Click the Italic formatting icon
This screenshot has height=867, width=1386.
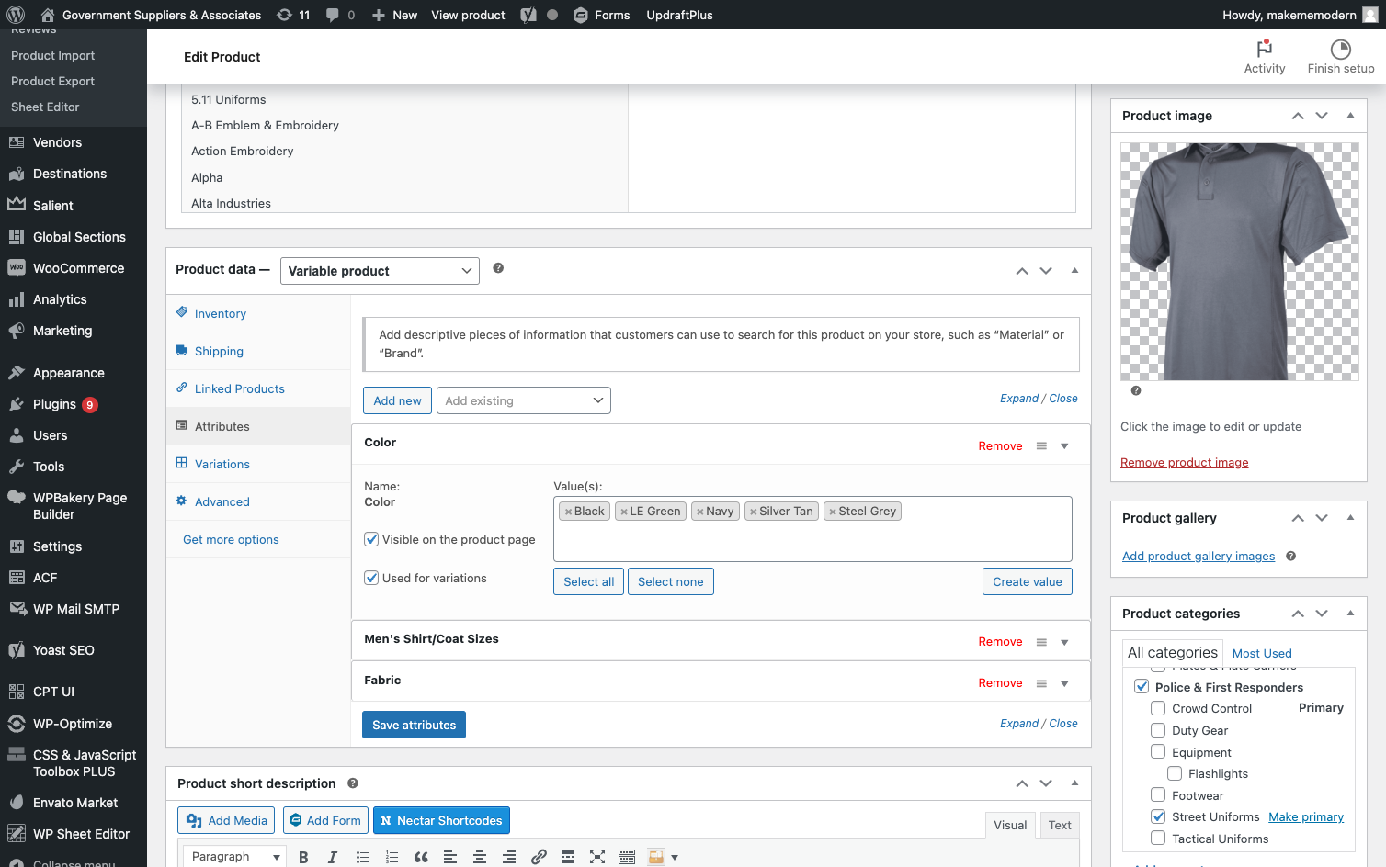pyautogui.click(x=333, y=857)
